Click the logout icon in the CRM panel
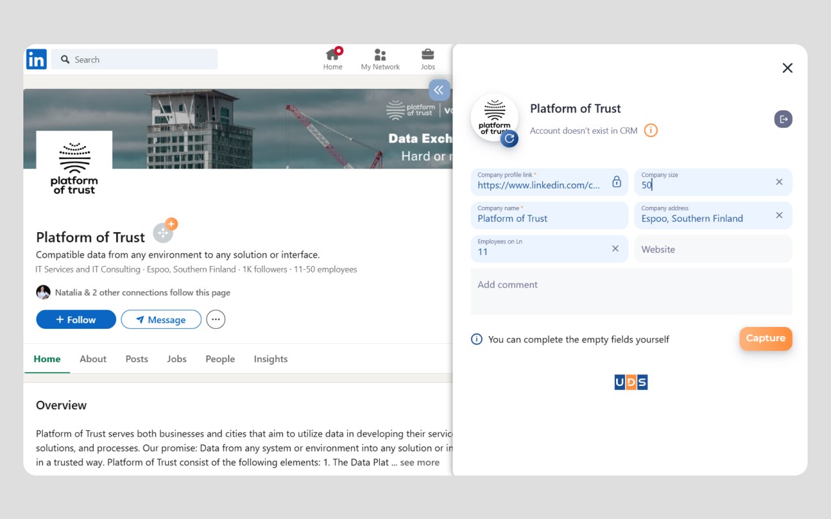Viewport: 831px width, 519px height. point(783,119)
